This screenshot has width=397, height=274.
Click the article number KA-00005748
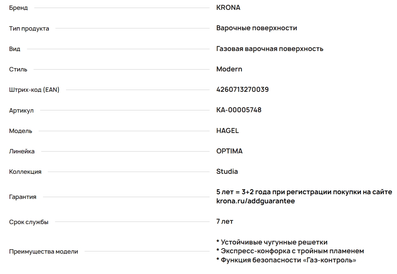click(x=239, y=110)
